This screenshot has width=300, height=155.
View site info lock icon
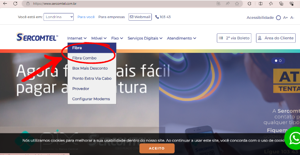click(28, 3)
